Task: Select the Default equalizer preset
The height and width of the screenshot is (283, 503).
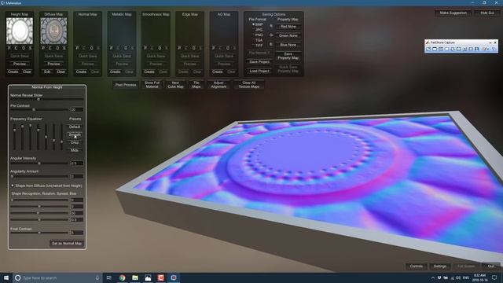Action: [x=75, y=127]
